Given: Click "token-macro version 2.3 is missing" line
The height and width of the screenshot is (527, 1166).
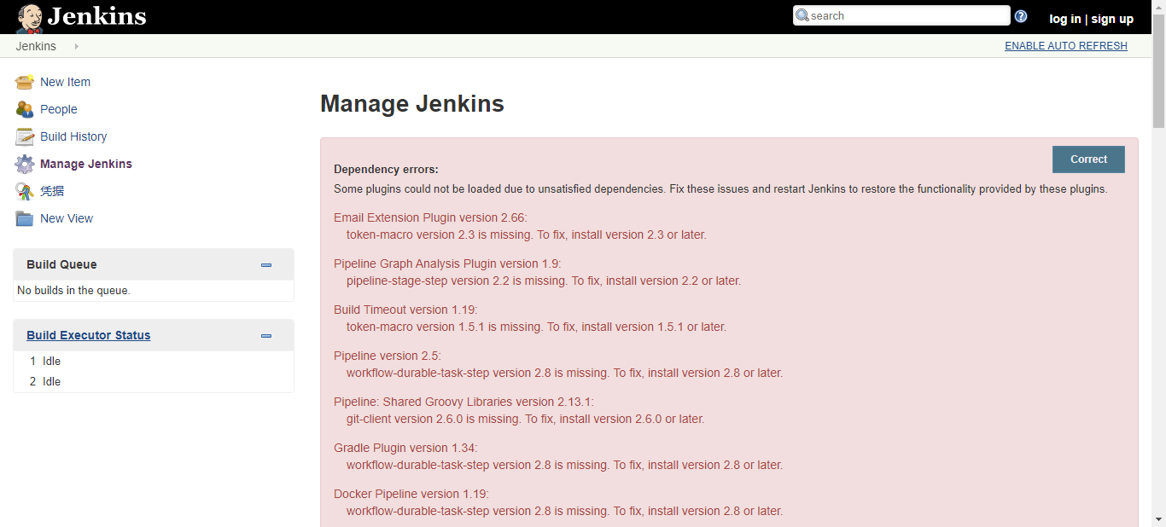Looking at the screenshot, I should (527, 235).
